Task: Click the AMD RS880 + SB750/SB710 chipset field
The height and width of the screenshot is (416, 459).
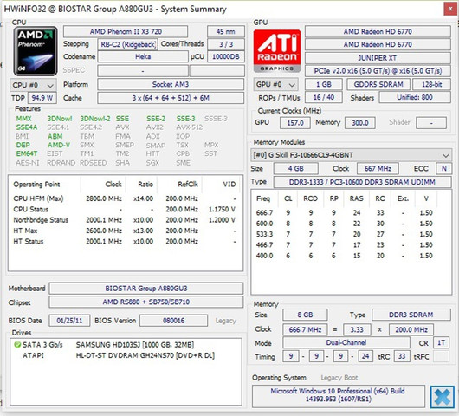Action: pyautogui.click(x=146, y=302)
